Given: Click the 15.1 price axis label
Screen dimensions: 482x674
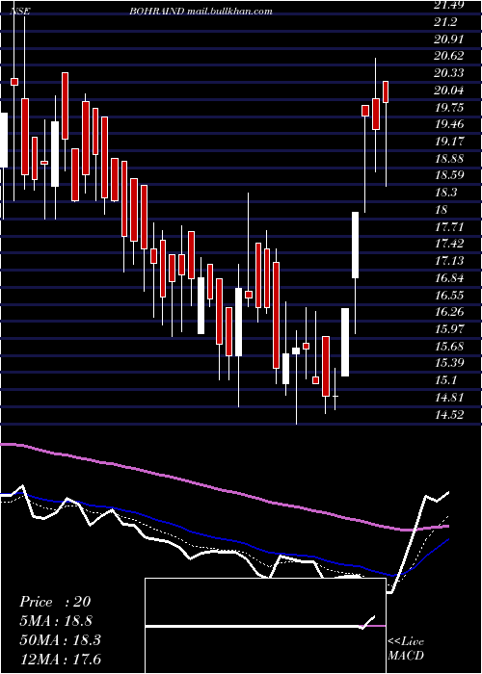Looking at the screenshot, I should click(445, 380).
